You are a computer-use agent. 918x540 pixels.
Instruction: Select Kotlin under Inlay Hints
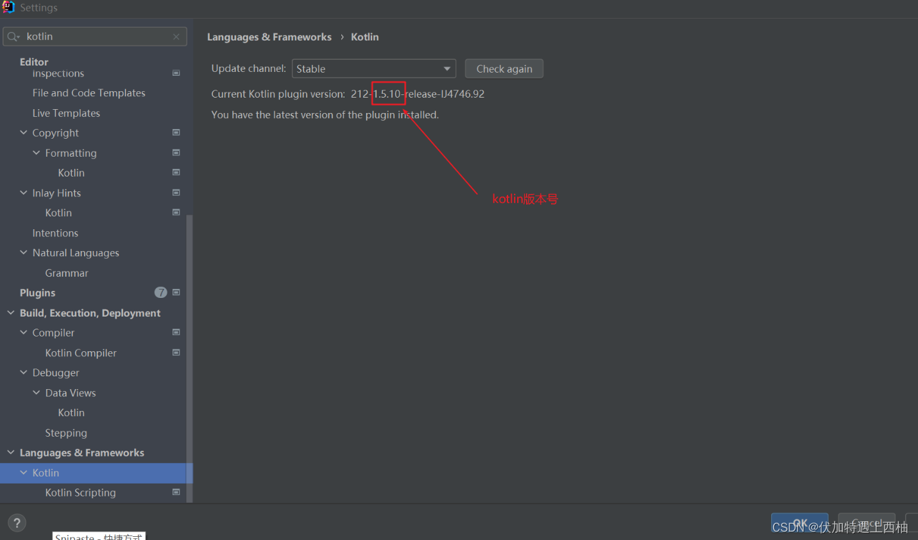(58, 213)
